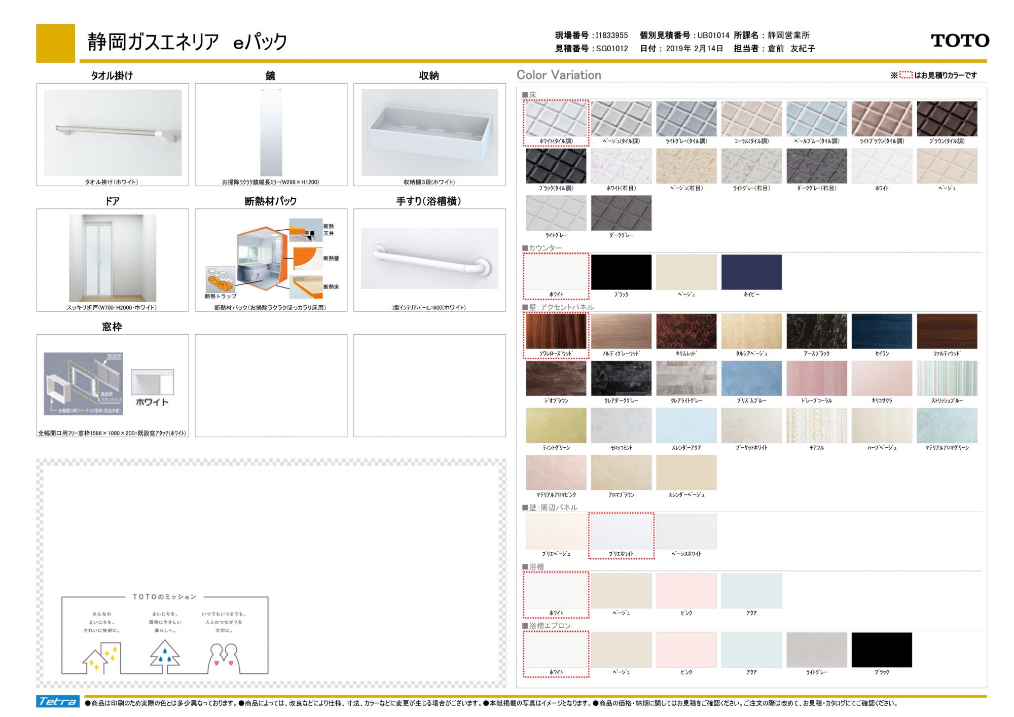Open the mirror (鏡) product image
This screenshot has width=1014, height=717.
(x=271, y=133)
